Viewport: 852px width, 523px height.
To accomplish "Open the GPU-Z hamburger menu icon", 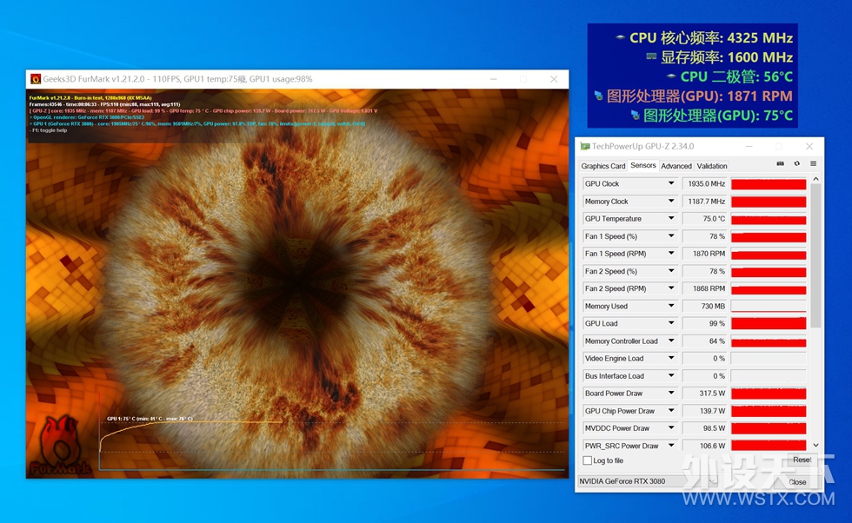I will tap(814, 163).
